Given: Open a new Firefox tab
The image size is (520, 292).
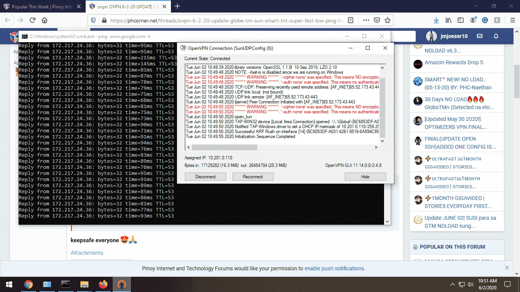Looking at the screenshot, I should (177, 6).
